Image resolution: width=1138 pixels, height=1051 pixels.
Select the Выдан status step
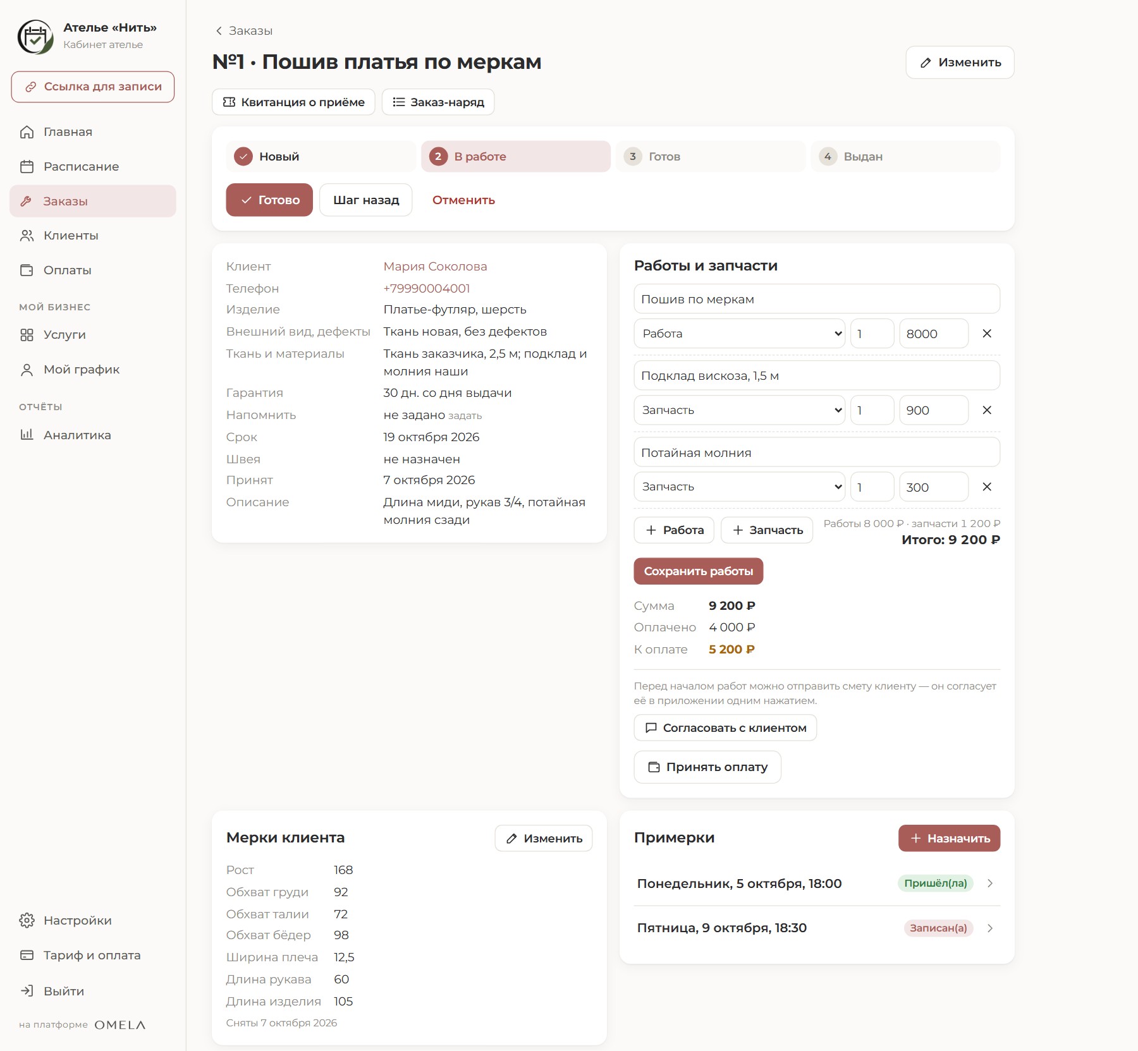tap(906, 157)
